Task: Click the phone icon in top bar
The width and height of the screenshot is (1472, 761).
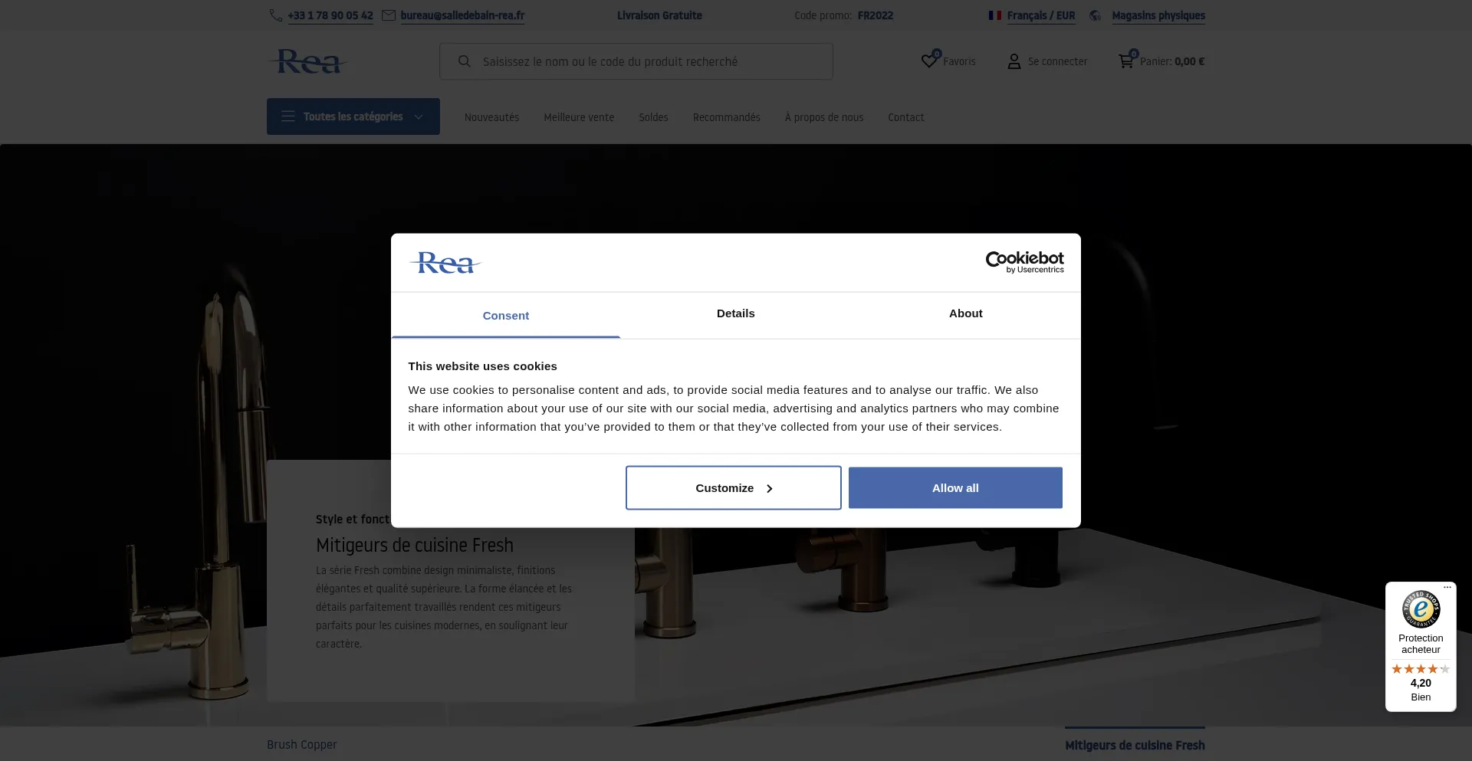Action: click(x=275, y=15)
